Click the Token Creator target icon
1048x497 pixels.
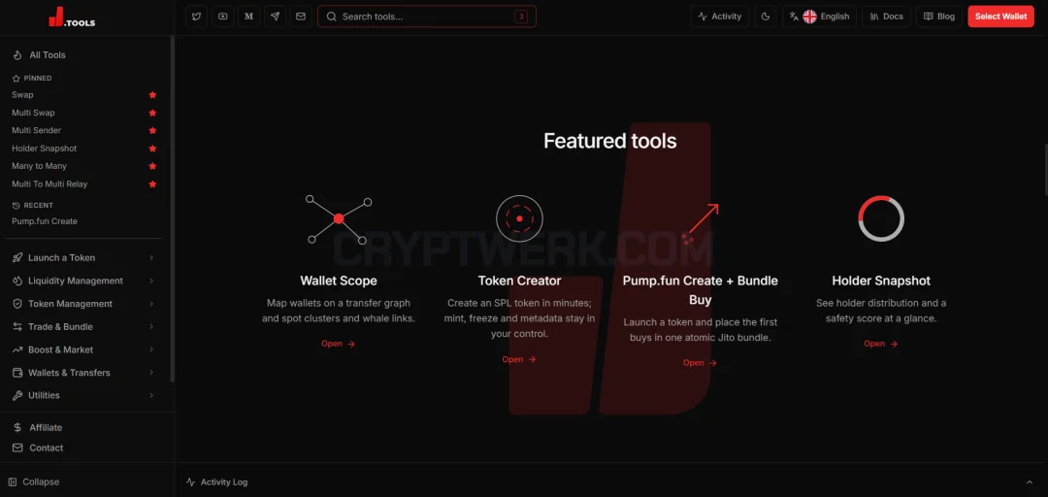(x=519, y=218)
